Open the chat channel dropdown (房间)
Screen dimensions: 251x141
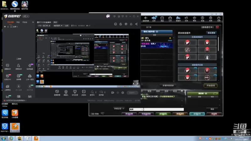tap(136, 109)
